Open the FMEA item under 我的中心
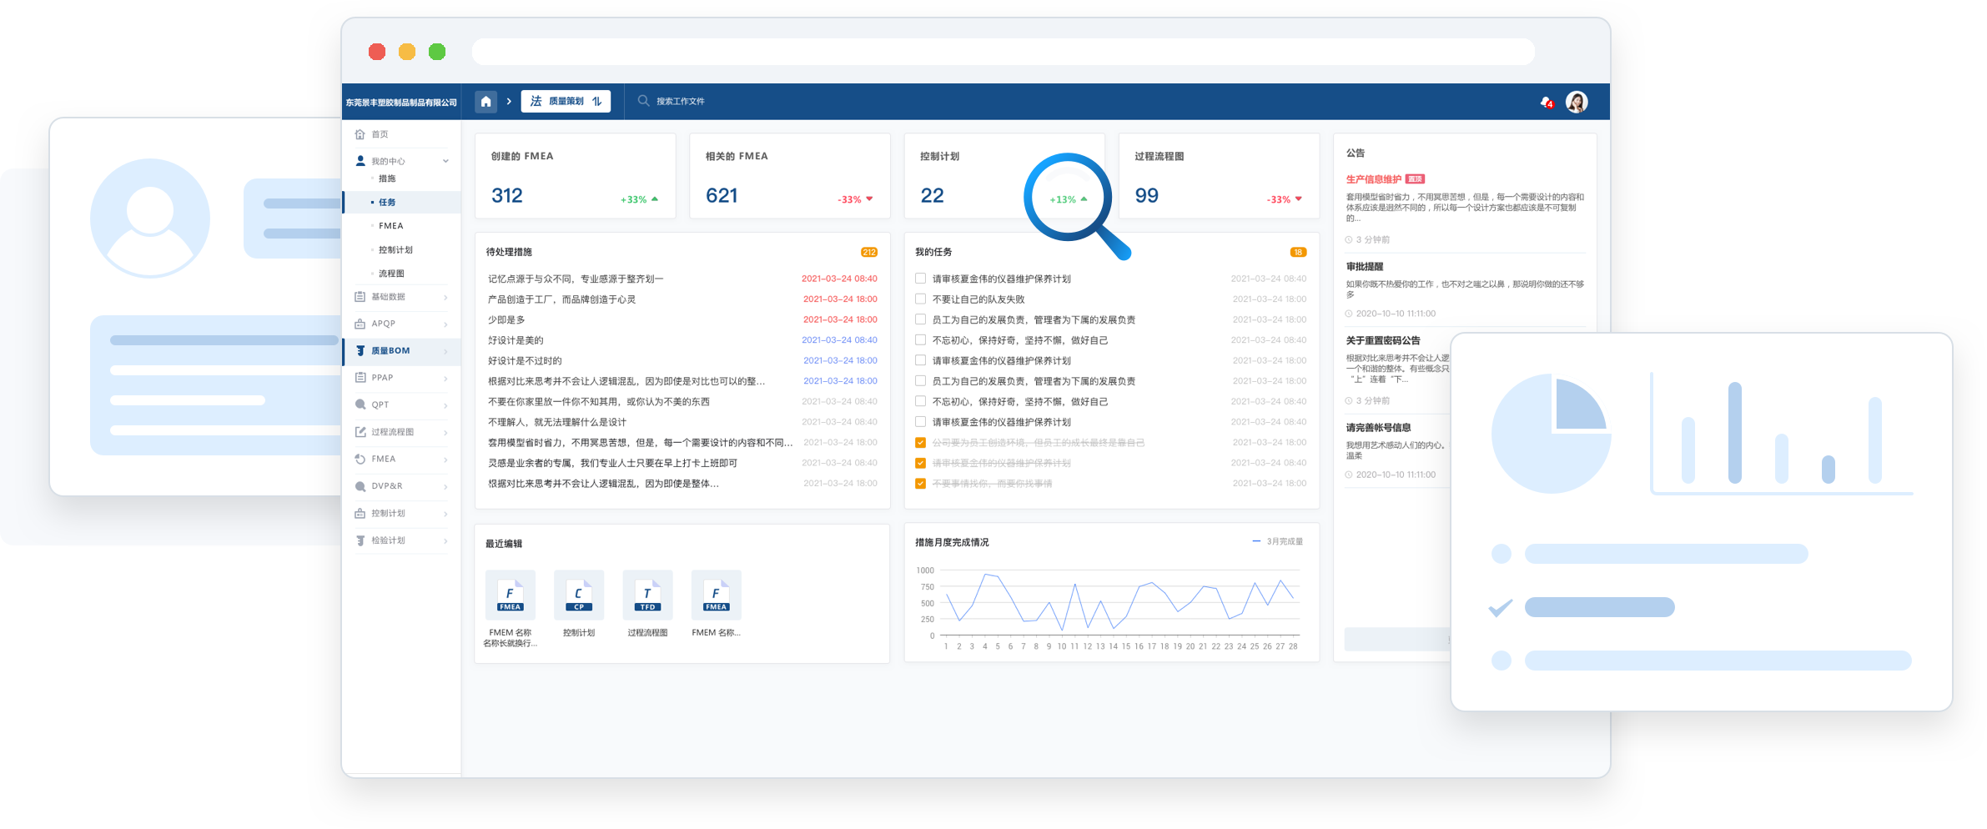1987x829 pixels. pyautogui.click(x=390, y=226)
